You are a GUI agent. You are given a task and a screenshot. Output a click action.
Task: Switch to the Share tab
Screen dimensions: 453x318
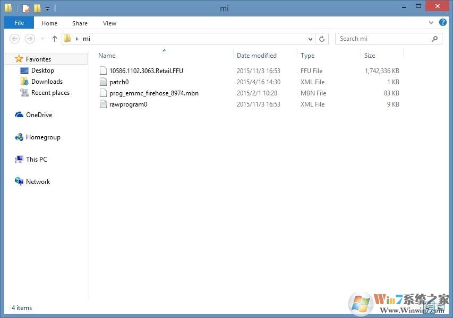coord(80,23)
